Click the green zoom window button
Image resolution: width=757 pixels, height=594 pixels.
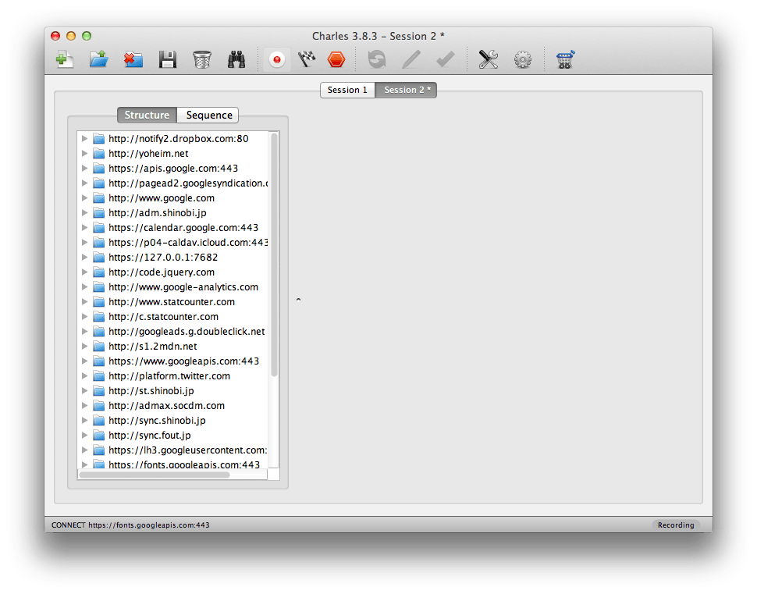[87, 36]
